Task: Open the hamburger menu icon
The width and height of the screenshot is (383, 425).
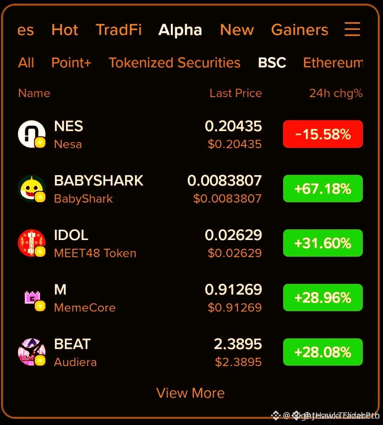Action: tap(352, 29)
